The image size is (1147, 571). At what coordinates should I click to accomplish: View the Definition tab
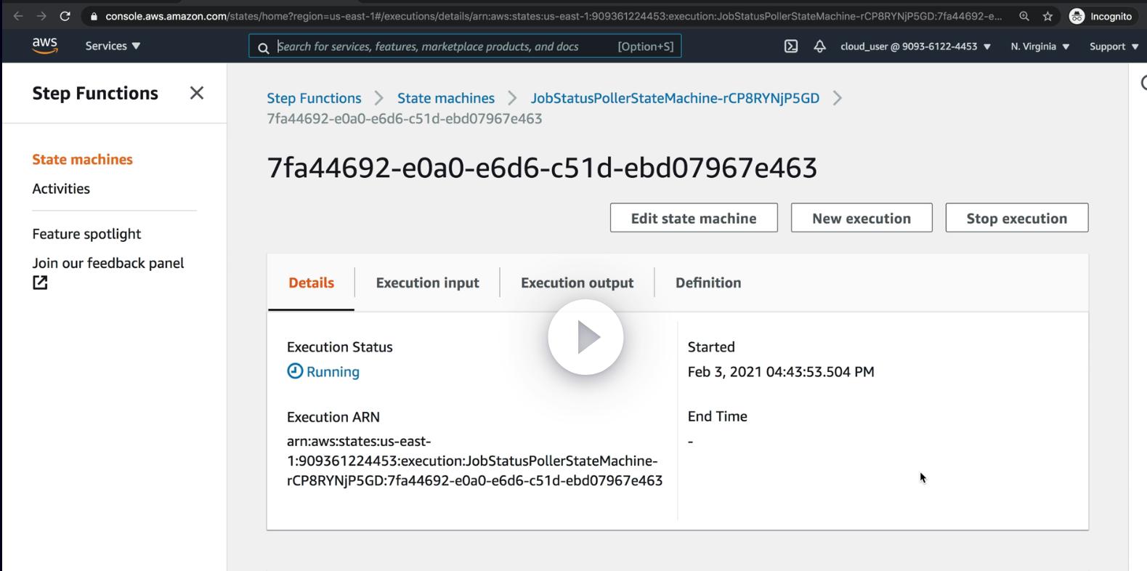pyautogui.click(x=708, y=283)
